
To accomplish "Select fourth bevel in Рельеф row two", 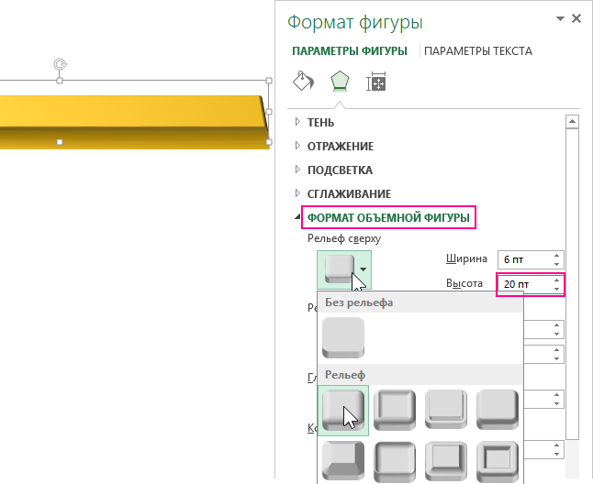I will coord(498,462).
